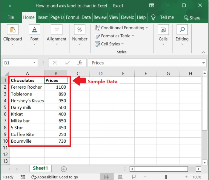Screen dimensions: 209x180
Task: Select the Home tab
Action: coord(29,17)
